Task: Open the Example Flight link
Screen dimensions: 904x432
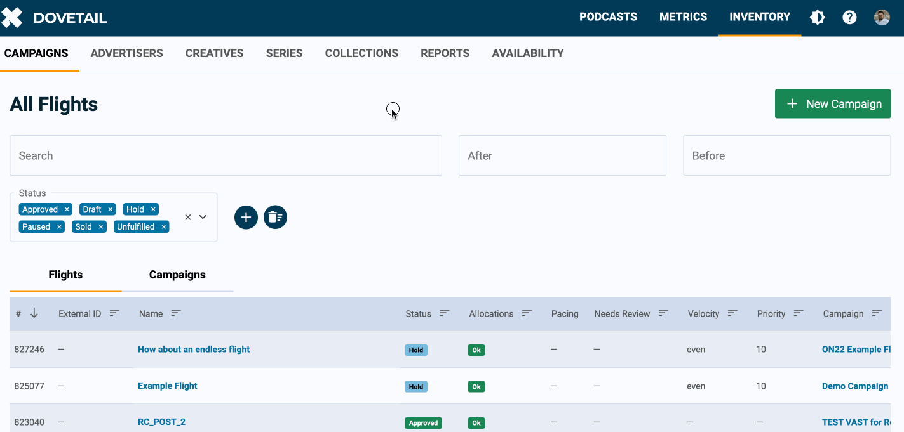Action: click(x=168, y=386)
